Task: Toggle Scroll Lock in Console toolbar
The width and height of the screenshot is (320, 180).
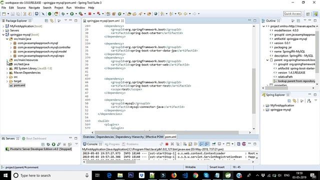Action: tap(190, 144)
